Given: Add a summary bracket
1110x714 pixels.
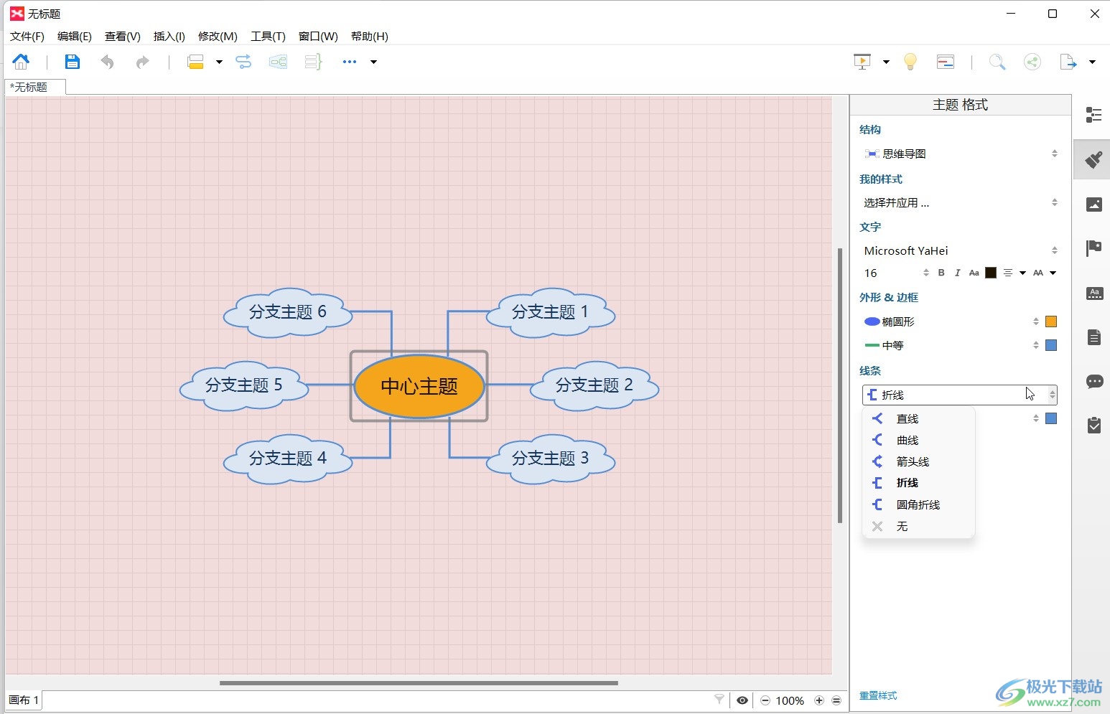Looking at the screenshot, I should [313, 62].
